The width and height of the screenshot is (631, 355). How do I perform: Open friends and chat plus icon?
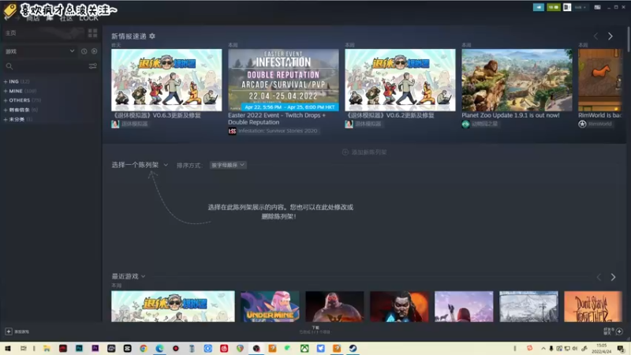[x=619, y=331]
